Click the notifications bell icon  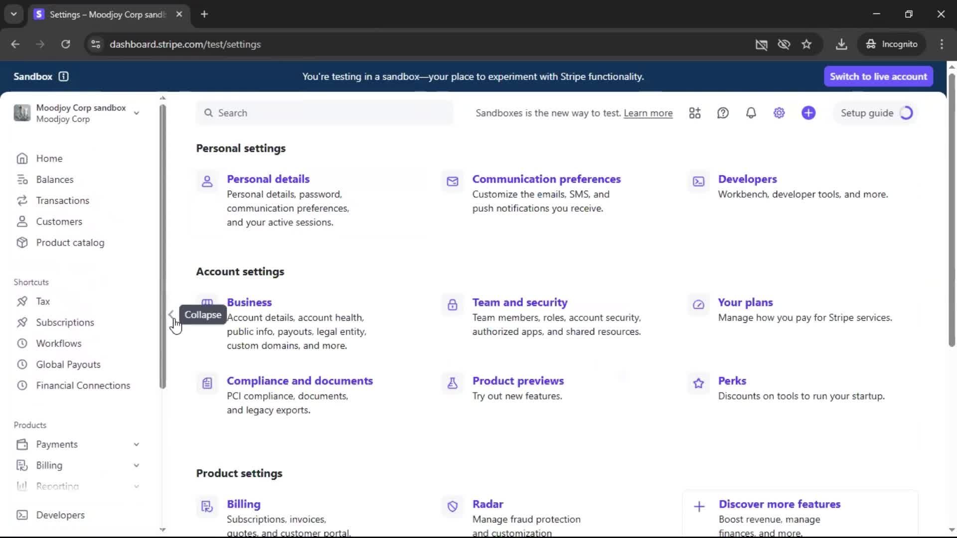751,113
